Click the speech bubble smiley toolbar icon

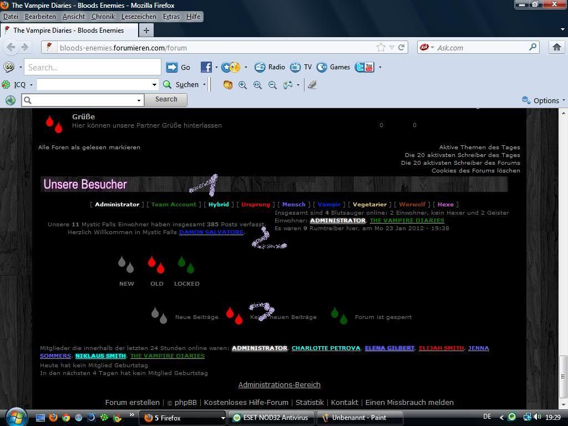click(9, 67)
